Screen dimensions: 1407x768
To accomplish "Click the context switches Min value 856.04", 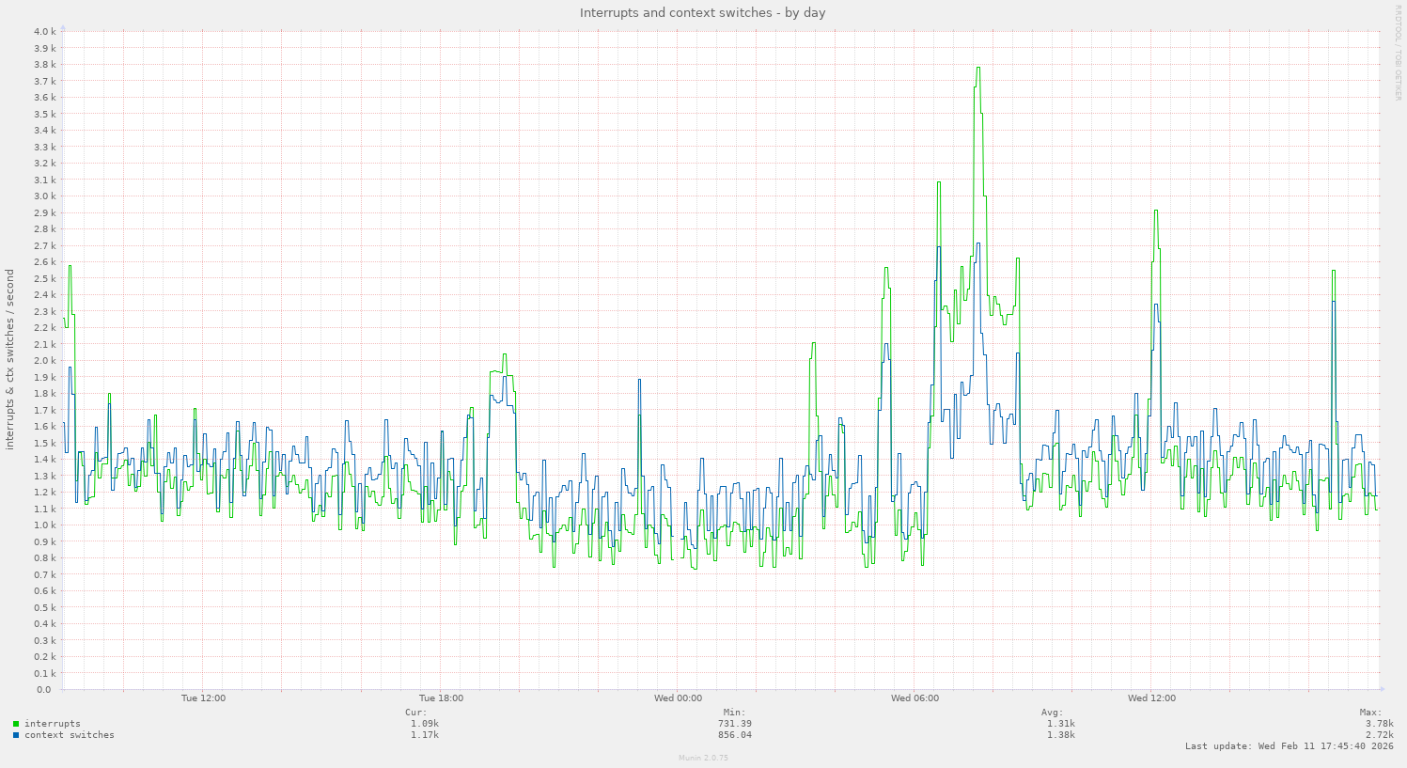I will pyautogui.click(x=734, y=735).
